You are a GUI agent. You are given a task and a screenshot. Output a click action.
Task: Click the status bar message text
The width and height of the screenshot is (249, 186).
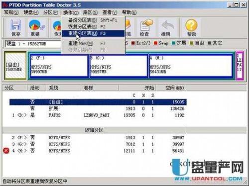[x=35, y=181]
